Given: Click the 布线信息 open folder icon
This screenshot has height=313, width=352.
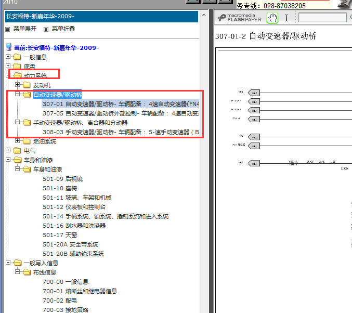Looking at the screenshot, I should pyautogui.click(x=27, y=272).
